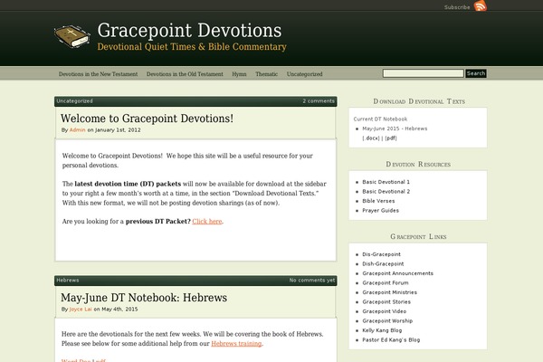
Task: Visit the Dis-Gracepoint link
Action: (x=381, y=254)
